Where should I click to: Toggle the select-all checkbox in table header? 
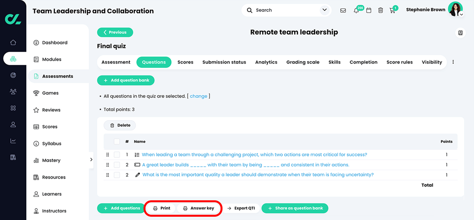pos(117,141)
